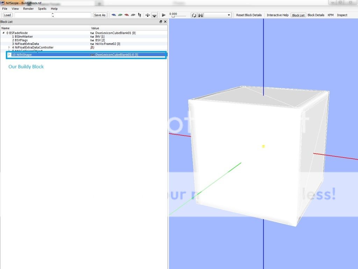
Task: Play the animation
Action: (x=164, y=15)
